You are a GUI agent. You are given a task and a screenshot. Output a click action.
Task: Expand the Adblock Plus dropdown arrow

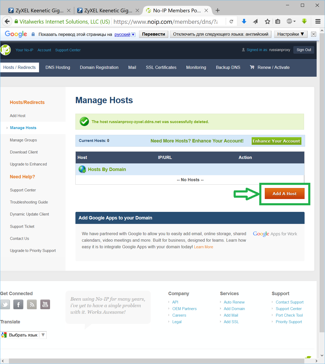(x=294, y=21)
